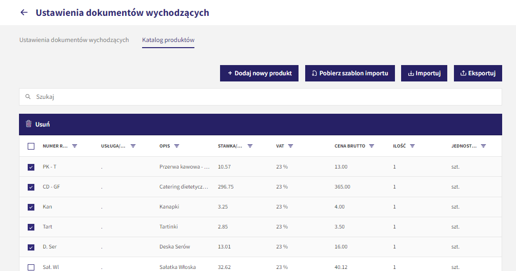Image resolution: width=516 pixels, height=271 pixels.
Task: Deselect the Tart row checkbox
Action: point(31,227)
